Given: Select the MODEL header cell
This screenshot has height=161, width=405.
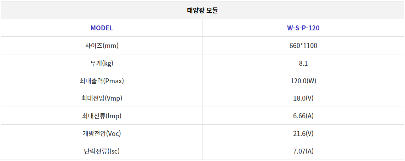Looking at the screenshot, I should tap(102, 28).
